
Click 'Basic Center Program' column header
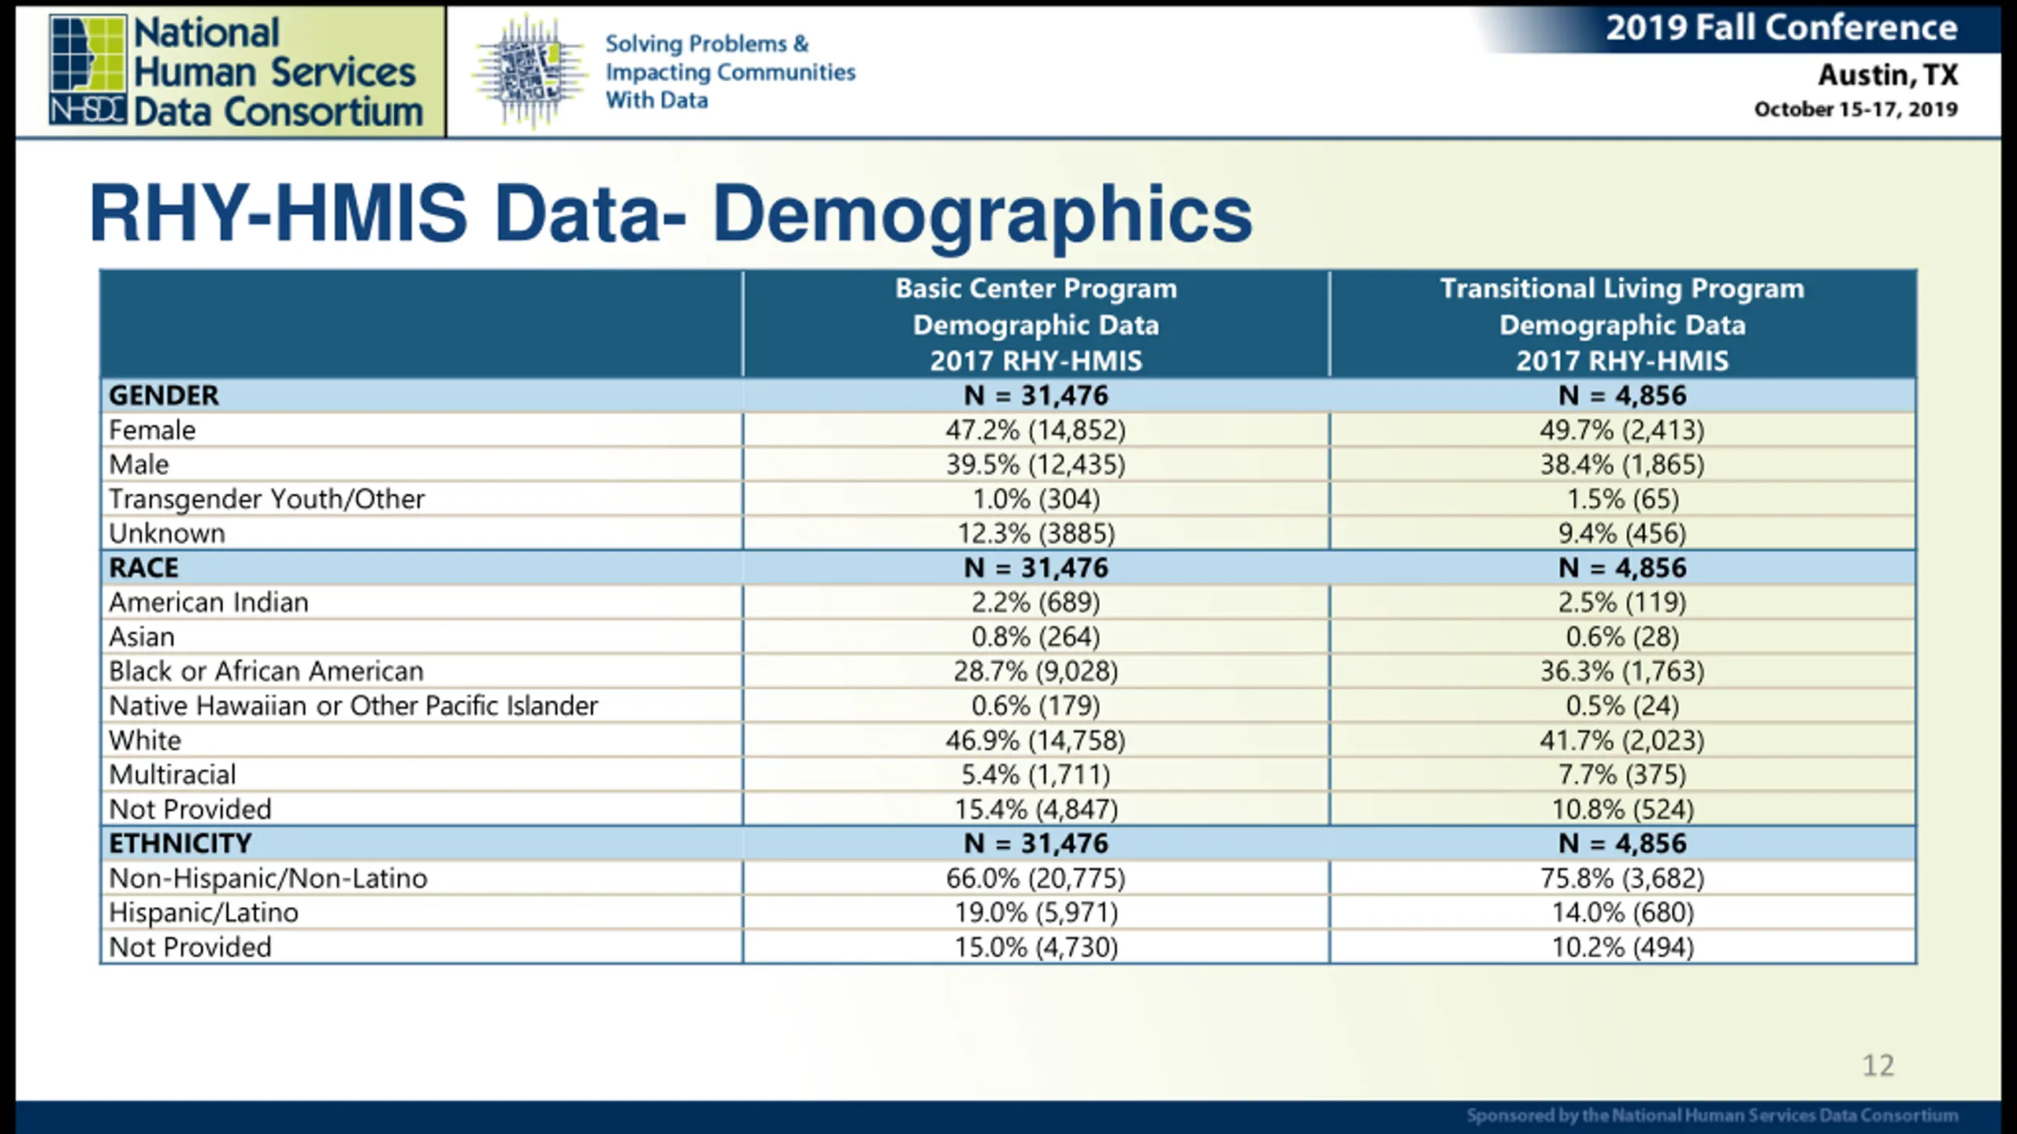pos(1036,324)
